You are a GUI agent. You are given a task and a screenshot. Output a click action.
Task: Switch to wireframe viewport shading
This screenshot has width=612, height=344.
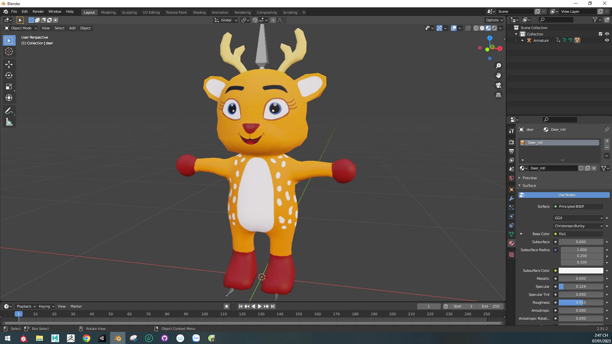[476, 28]
